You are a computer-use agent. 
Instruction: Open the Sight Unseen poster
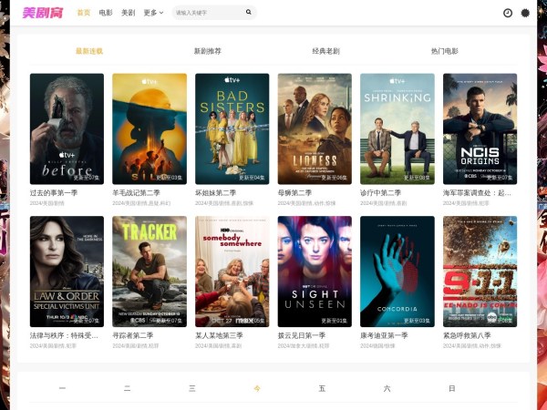(x=315, y=271)
